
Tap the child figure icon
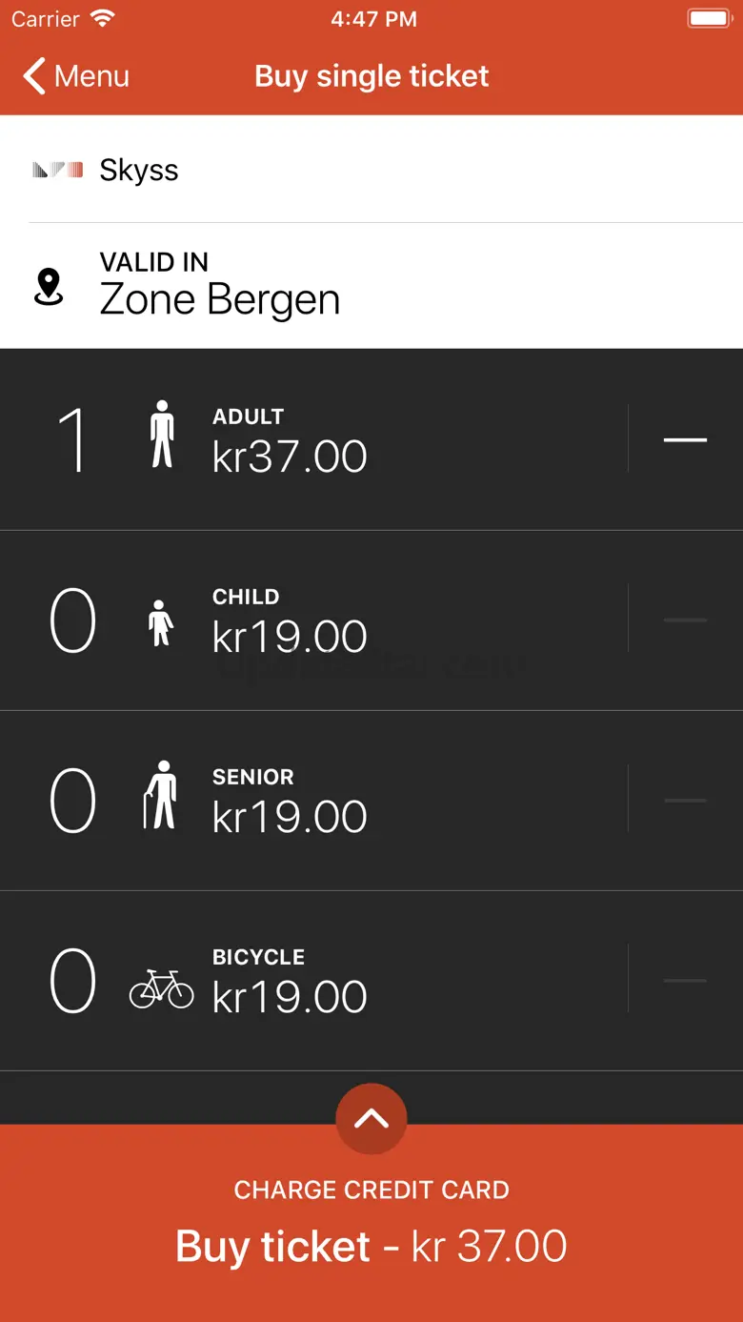161,622
